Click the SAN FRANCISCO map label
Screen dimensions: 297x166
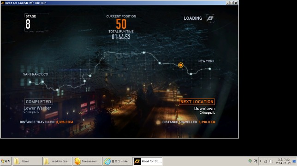(x=36, y=74)
